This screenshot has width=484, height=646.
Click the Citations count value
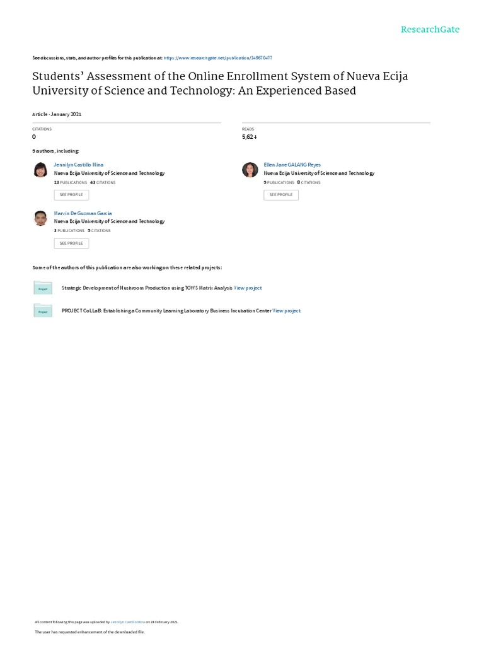34,136
